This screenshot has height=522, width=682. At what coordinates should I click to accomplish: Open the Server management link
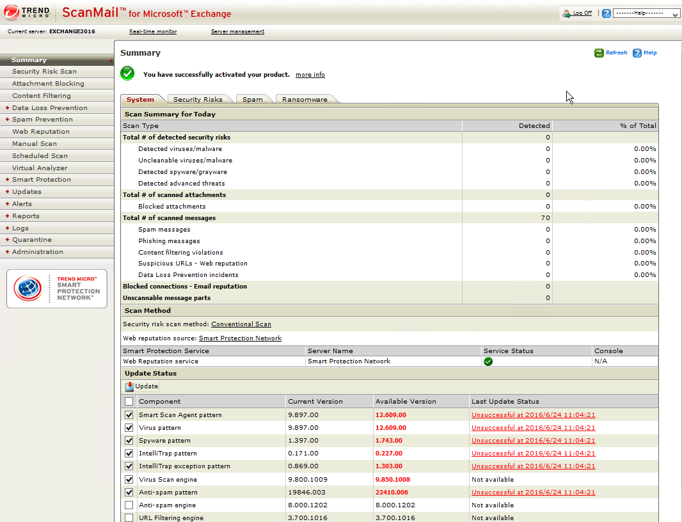tap(237, 31)
